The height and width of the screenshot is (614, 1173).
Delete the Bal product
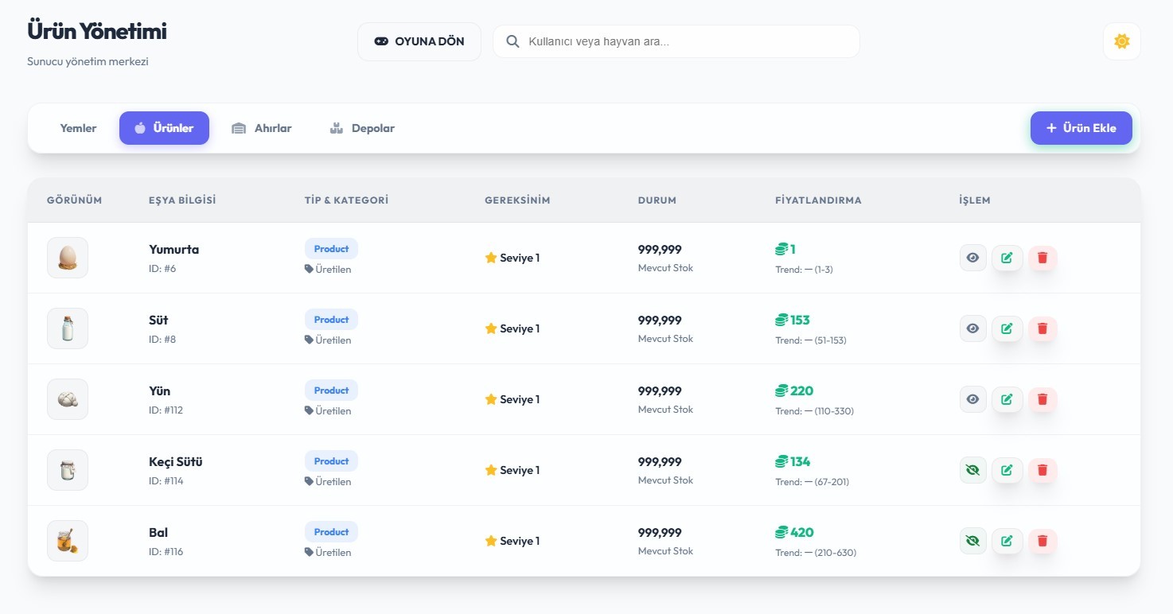(x=1042, y=541)
